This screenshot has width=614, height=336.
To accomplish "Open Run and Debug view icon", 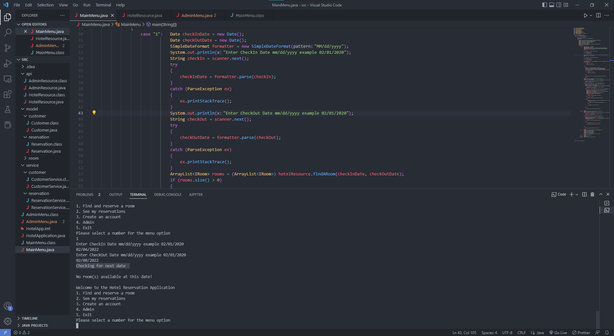I will tap(8, 63).
